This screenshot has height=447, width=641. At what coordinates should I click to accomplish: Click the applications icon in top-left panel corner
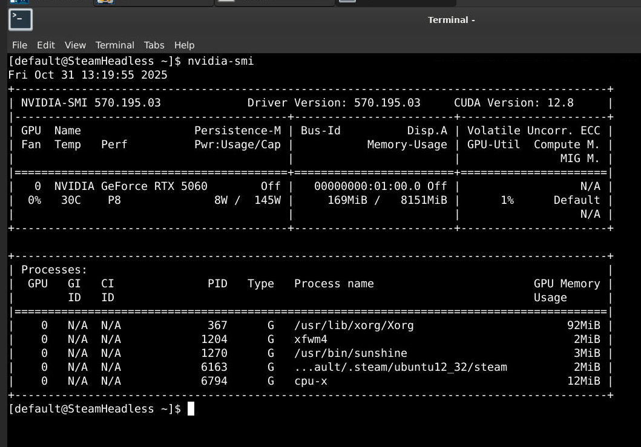pyautogui.click(x=18, y=2)
